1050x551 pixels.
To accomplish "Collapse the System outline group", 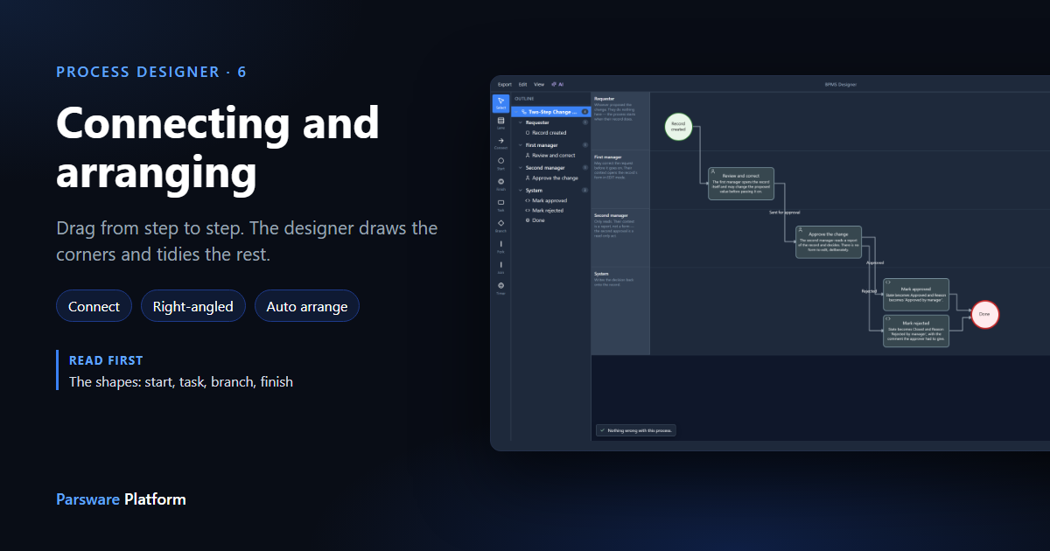I will [520, 190].
